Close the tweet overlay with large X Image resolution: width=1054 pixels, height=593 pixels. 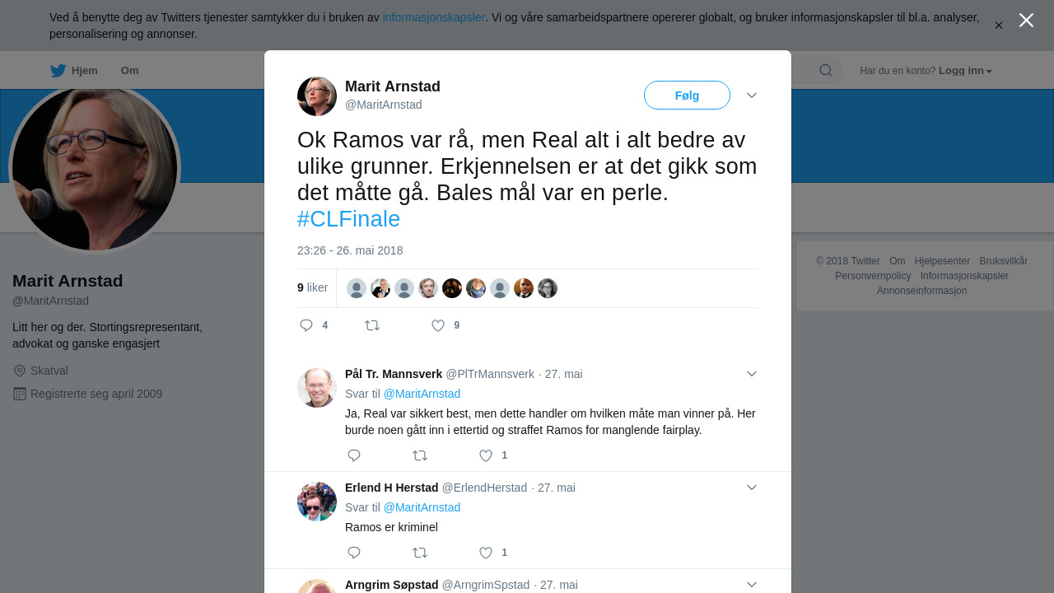click(1026, 21)
